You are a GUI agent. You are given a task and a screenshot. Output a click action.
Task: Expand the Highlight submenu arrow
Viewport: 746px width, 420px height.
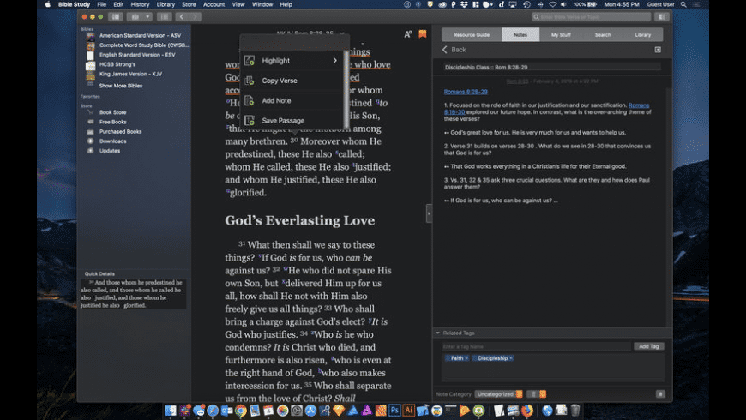334,61
